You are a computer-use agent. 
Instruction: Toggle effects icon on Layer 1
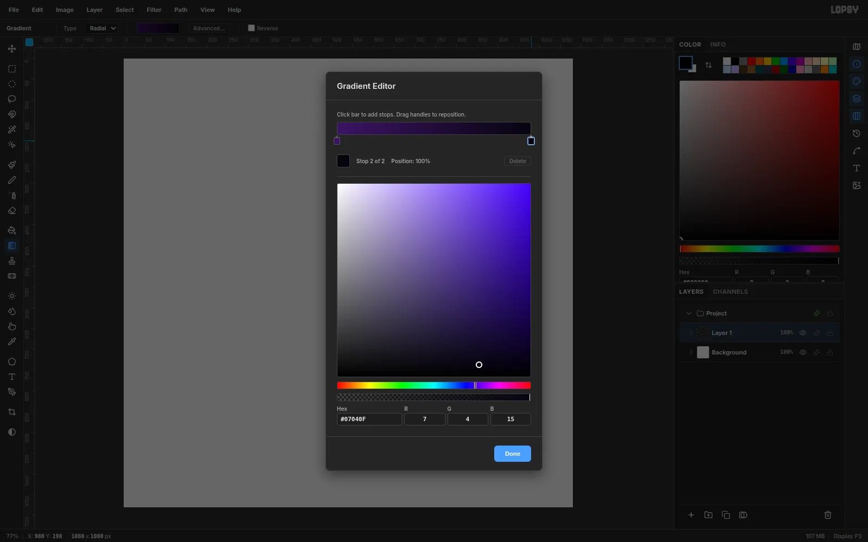[817, 333]
